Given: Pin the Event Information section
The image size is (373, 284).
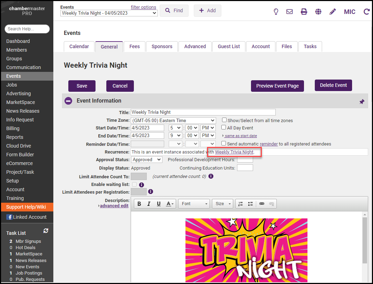Looking at the screenshot, I should pyautogui.click(x=362, y=102).
